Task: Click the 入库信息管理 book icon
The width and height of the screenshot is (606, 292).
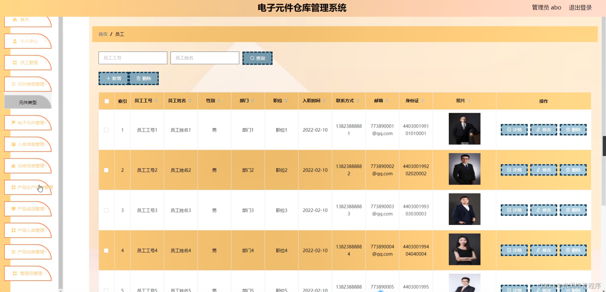Action: 13,144
